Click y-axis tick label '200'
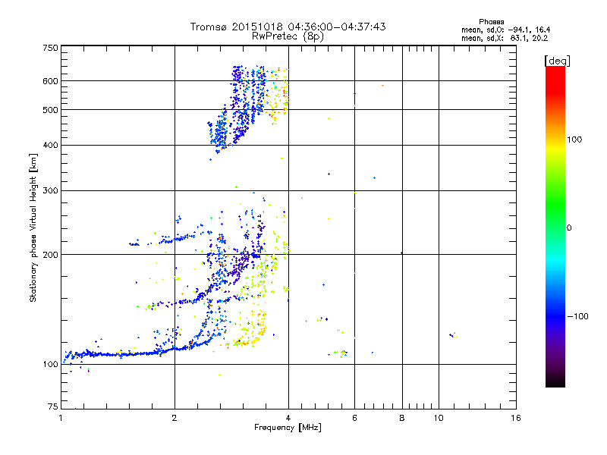 (x=50, y=255)
